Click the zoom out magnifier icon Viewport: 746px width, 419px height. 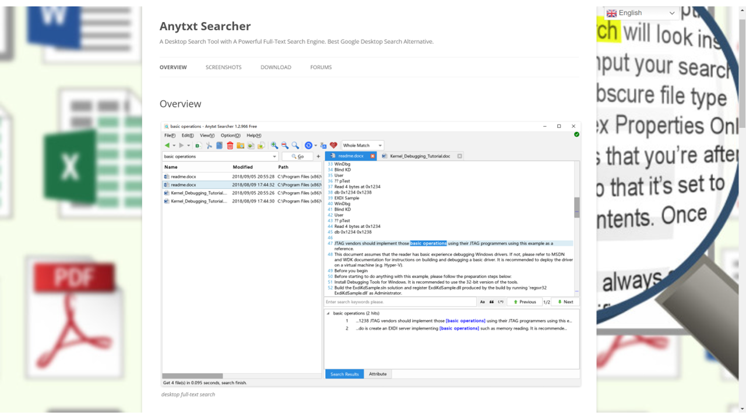coord(285,145)
